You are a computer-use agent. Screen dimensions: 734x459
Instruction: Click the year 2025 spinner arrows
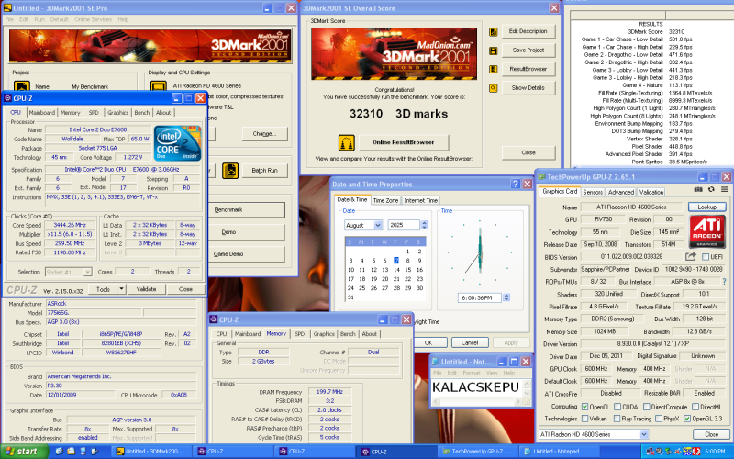click(x=424, y=225)
